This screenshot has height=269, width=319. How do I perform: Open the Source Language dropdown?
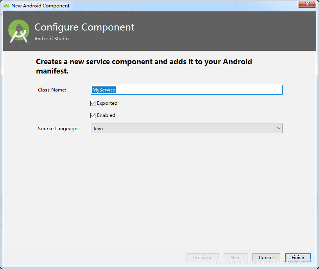(x=186, y=128)
